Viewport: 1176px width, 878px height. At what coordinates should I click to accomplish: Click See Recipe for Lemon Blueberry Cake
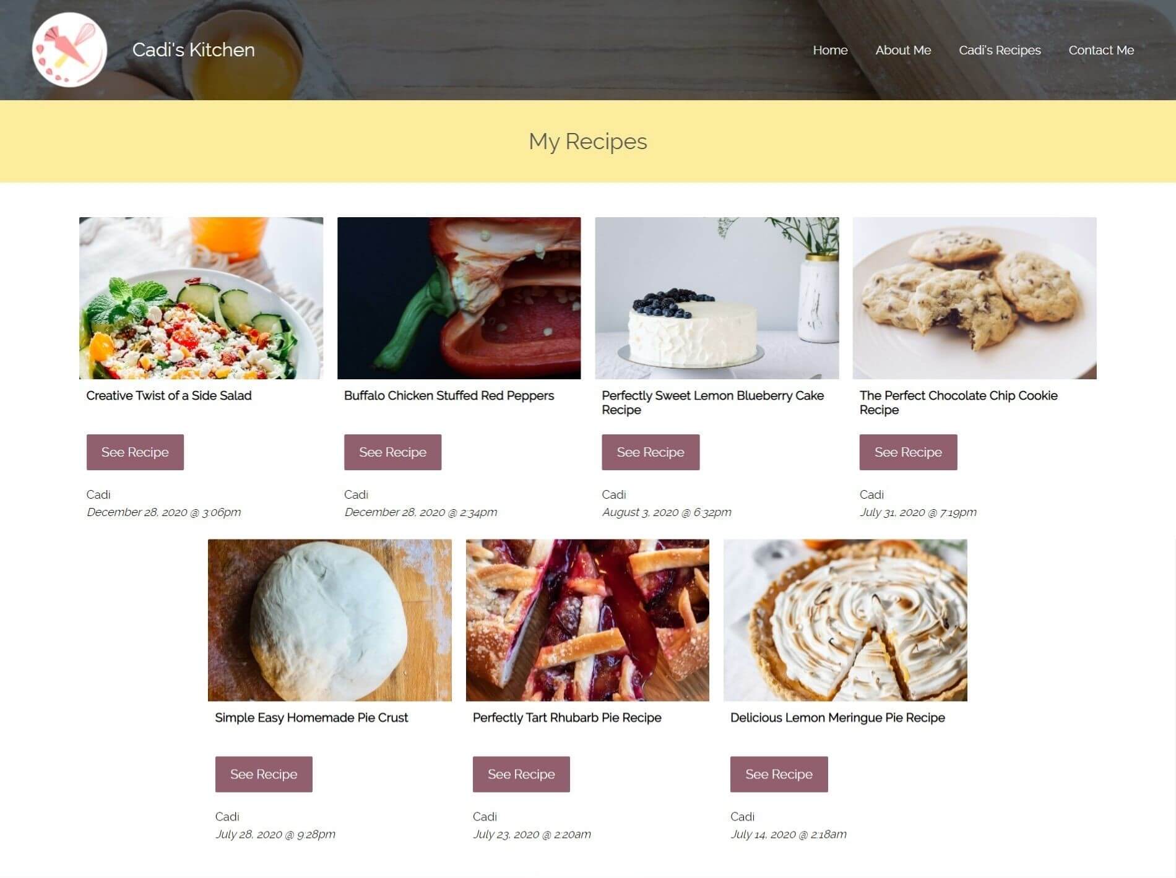pos(651,452)
